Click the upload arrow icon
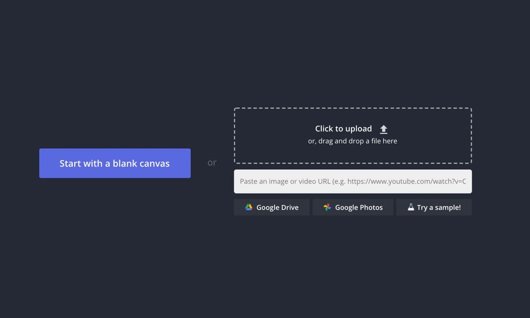This screenshot has height=318, width=530. 384,129
